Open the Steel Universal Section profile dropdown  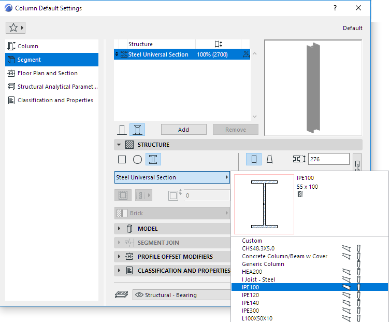172,177
